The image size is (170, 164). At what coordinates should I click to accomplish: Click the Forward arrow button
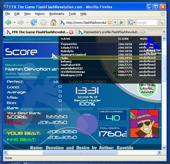(21, 23)
